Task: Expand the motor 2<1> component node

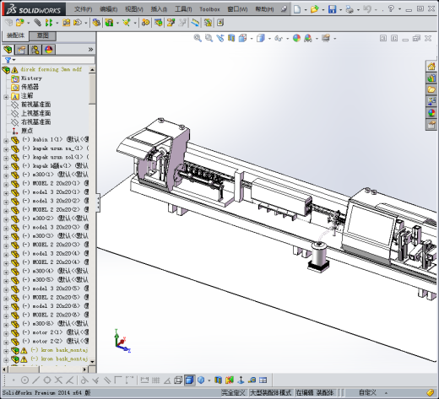Action: [6, 333]
